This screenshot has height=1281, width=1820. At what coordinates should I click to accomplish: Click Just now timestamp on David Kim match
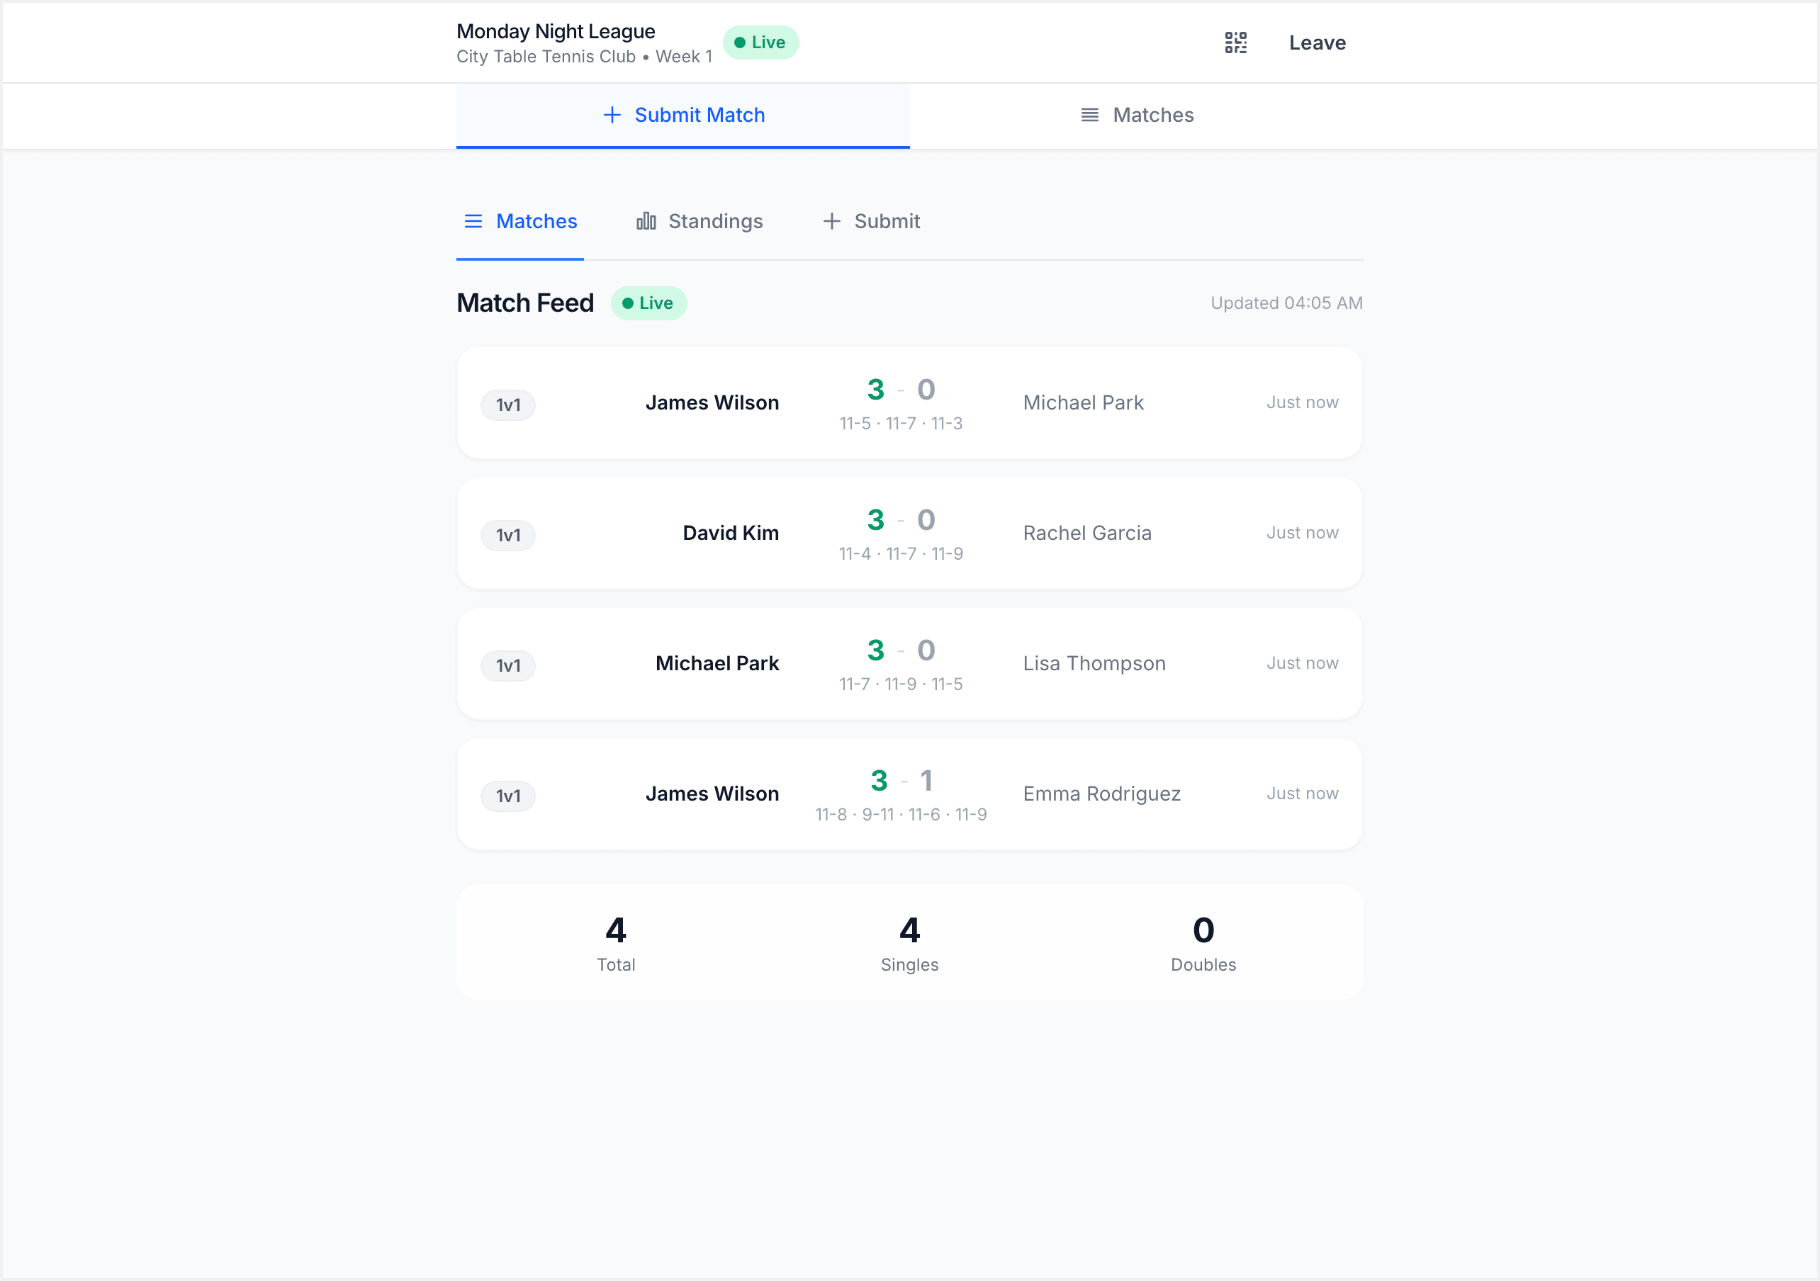tap(1302, 533)
